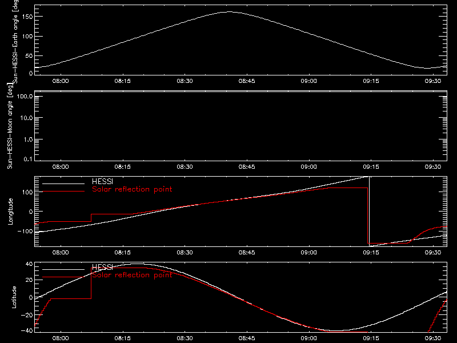Click the vertical white longitude wrap line near 09:15
Viewport: 457px width, 343px height.
coord(369,212)
